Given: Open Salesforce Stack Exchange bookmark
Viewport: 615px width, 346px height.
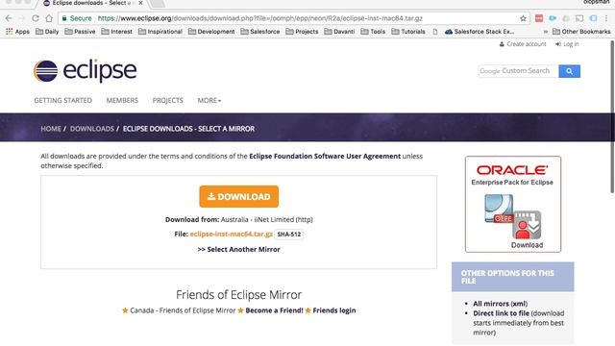Looking at the screenshot, I should [x=480, y=32].
